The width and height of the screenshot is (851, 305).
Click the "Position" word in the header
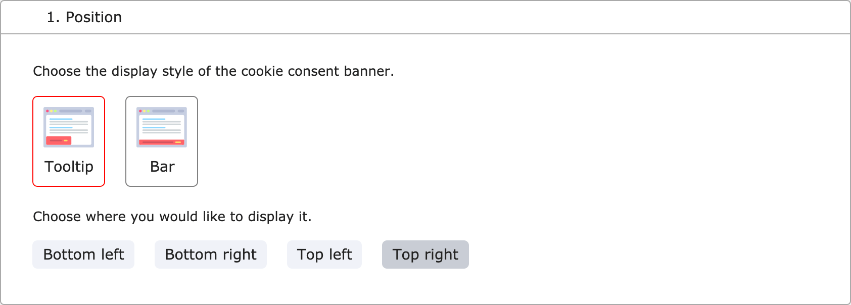94,17
